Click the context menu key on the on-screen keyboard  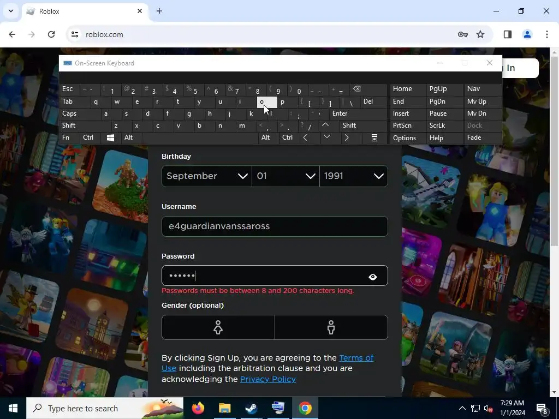point(374,138)
